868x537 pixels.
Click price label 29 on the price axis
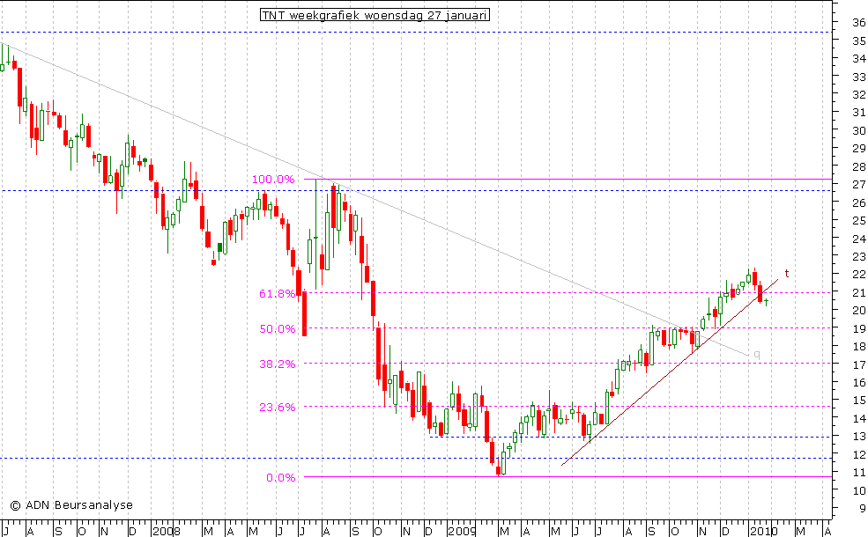point(859,149)
